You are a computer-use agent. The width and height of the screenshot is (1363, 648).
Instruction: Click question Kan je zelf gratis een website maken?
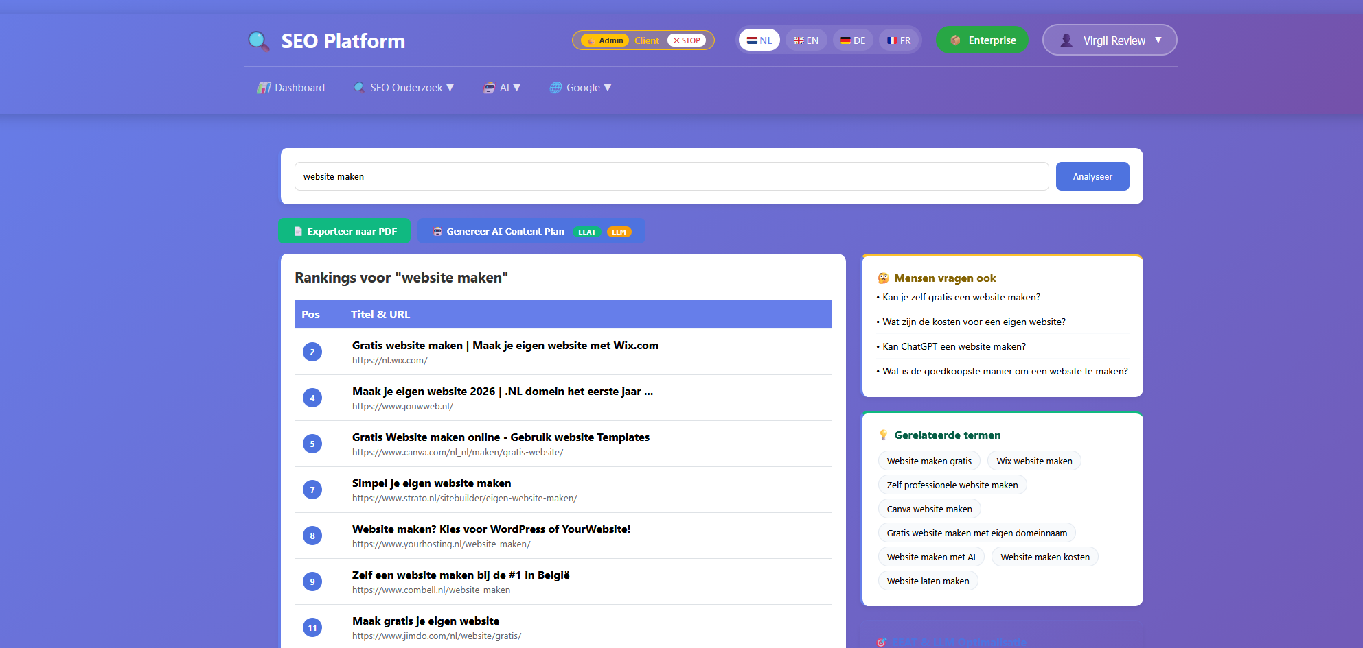pyautogui.click(x=961, y=297)
